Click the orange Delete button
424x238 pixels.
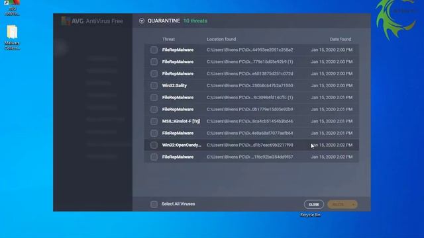pyautogui.click(x=339, y=204)
